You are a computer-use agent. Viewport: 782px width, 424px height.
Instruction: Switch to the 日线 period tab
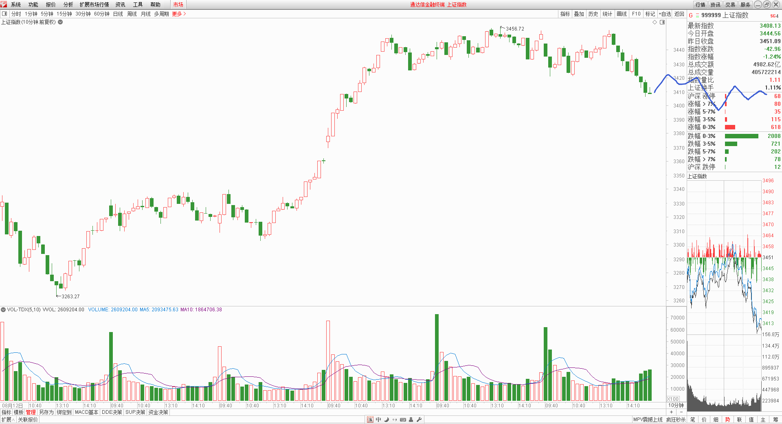tap(118, 14)
